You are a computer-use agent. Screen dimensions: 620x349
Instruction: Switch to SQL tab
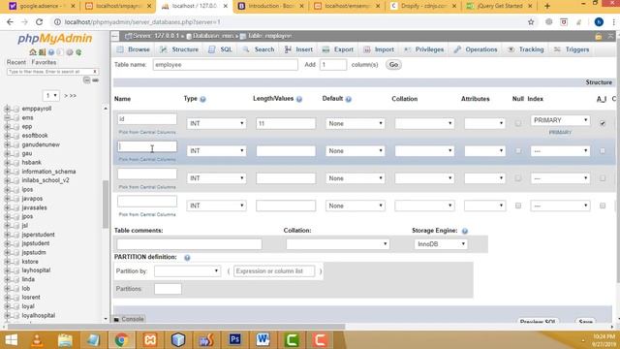coord(221,49)
